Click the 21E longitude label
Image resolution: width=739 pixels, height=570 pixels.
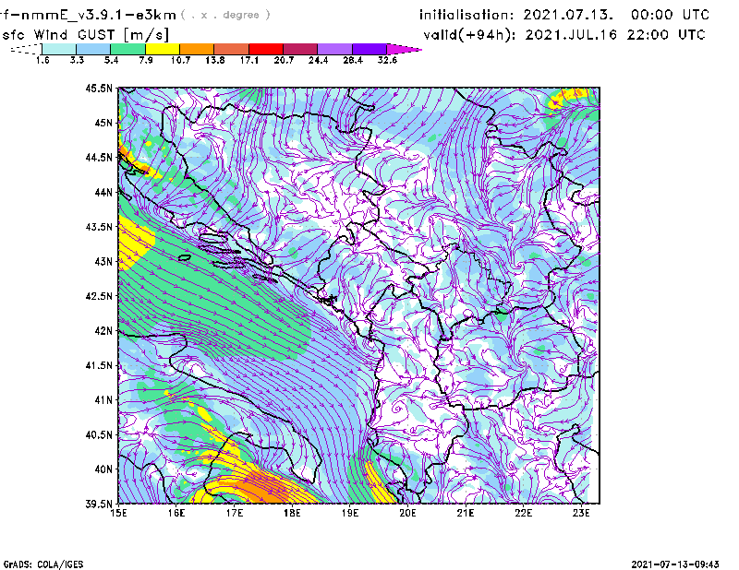[x=466, y=513]
